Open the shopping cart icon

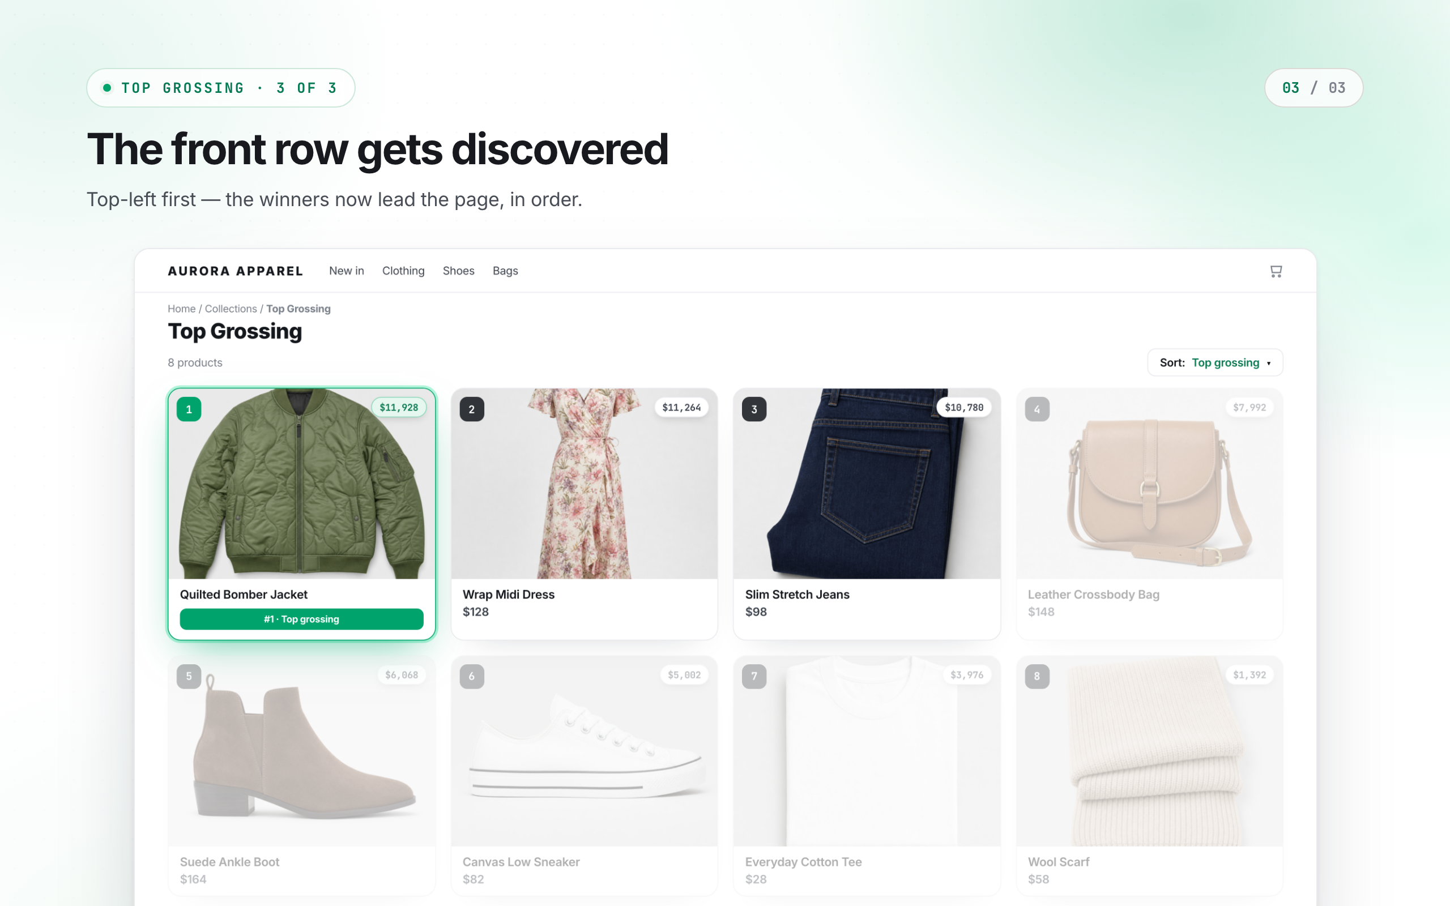pyautogui.click(x=1276, y=271)
